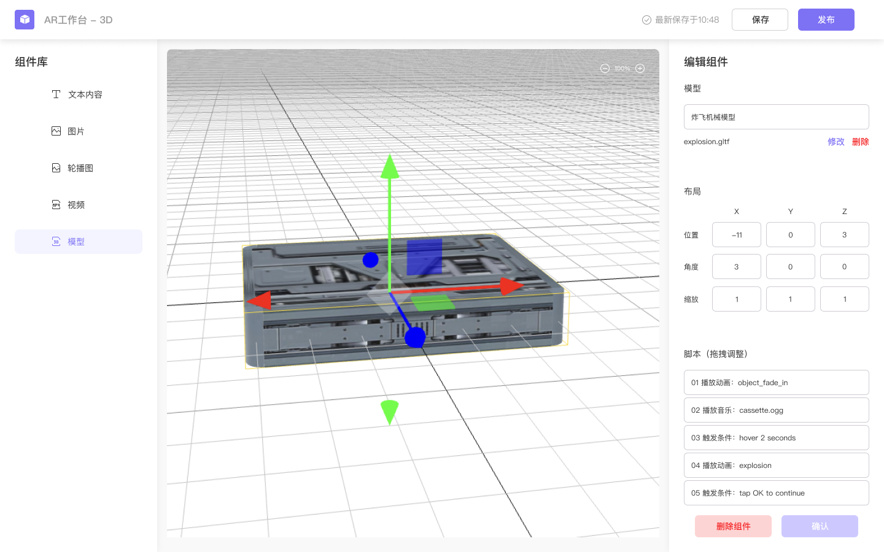Click the AR workbench cube logo

tap(25, 20)
